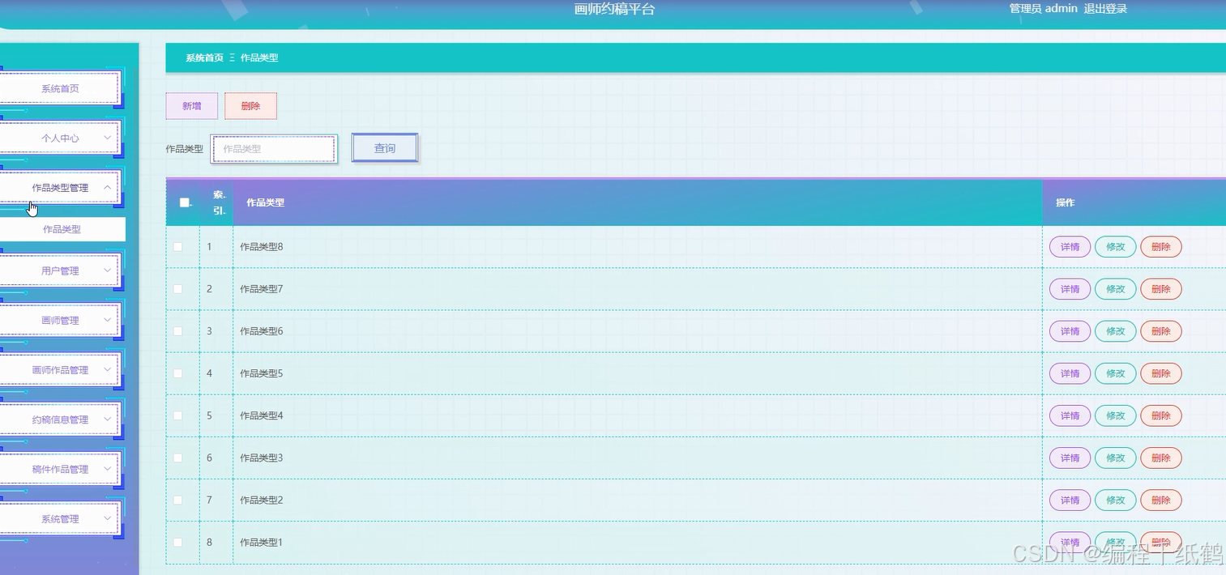Click 修改 for 作品类型2
Viewport: 1226px width, 575px height.
pyautogui.click(x=1115, y=500)
